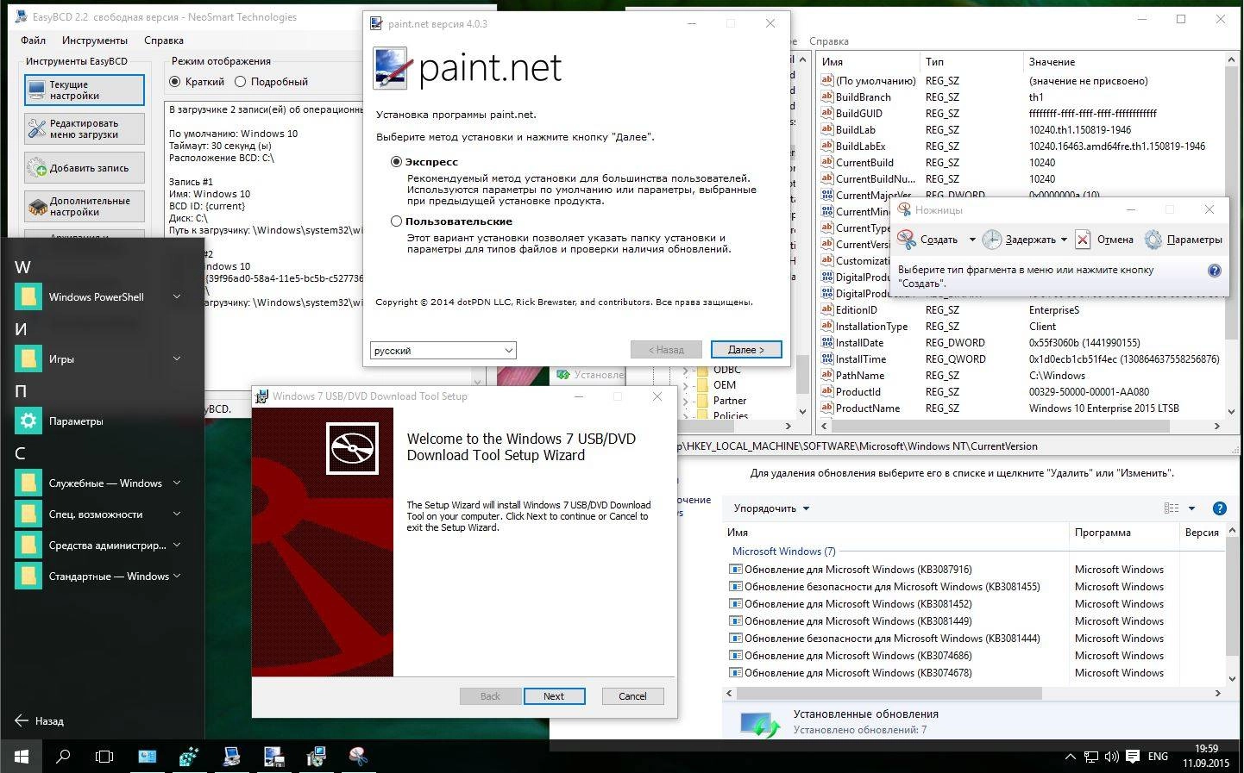The image size is (1244, 773).
Task: Open Дополнительные настройки in EasyBCD
Action: click(x=85, y=206)
